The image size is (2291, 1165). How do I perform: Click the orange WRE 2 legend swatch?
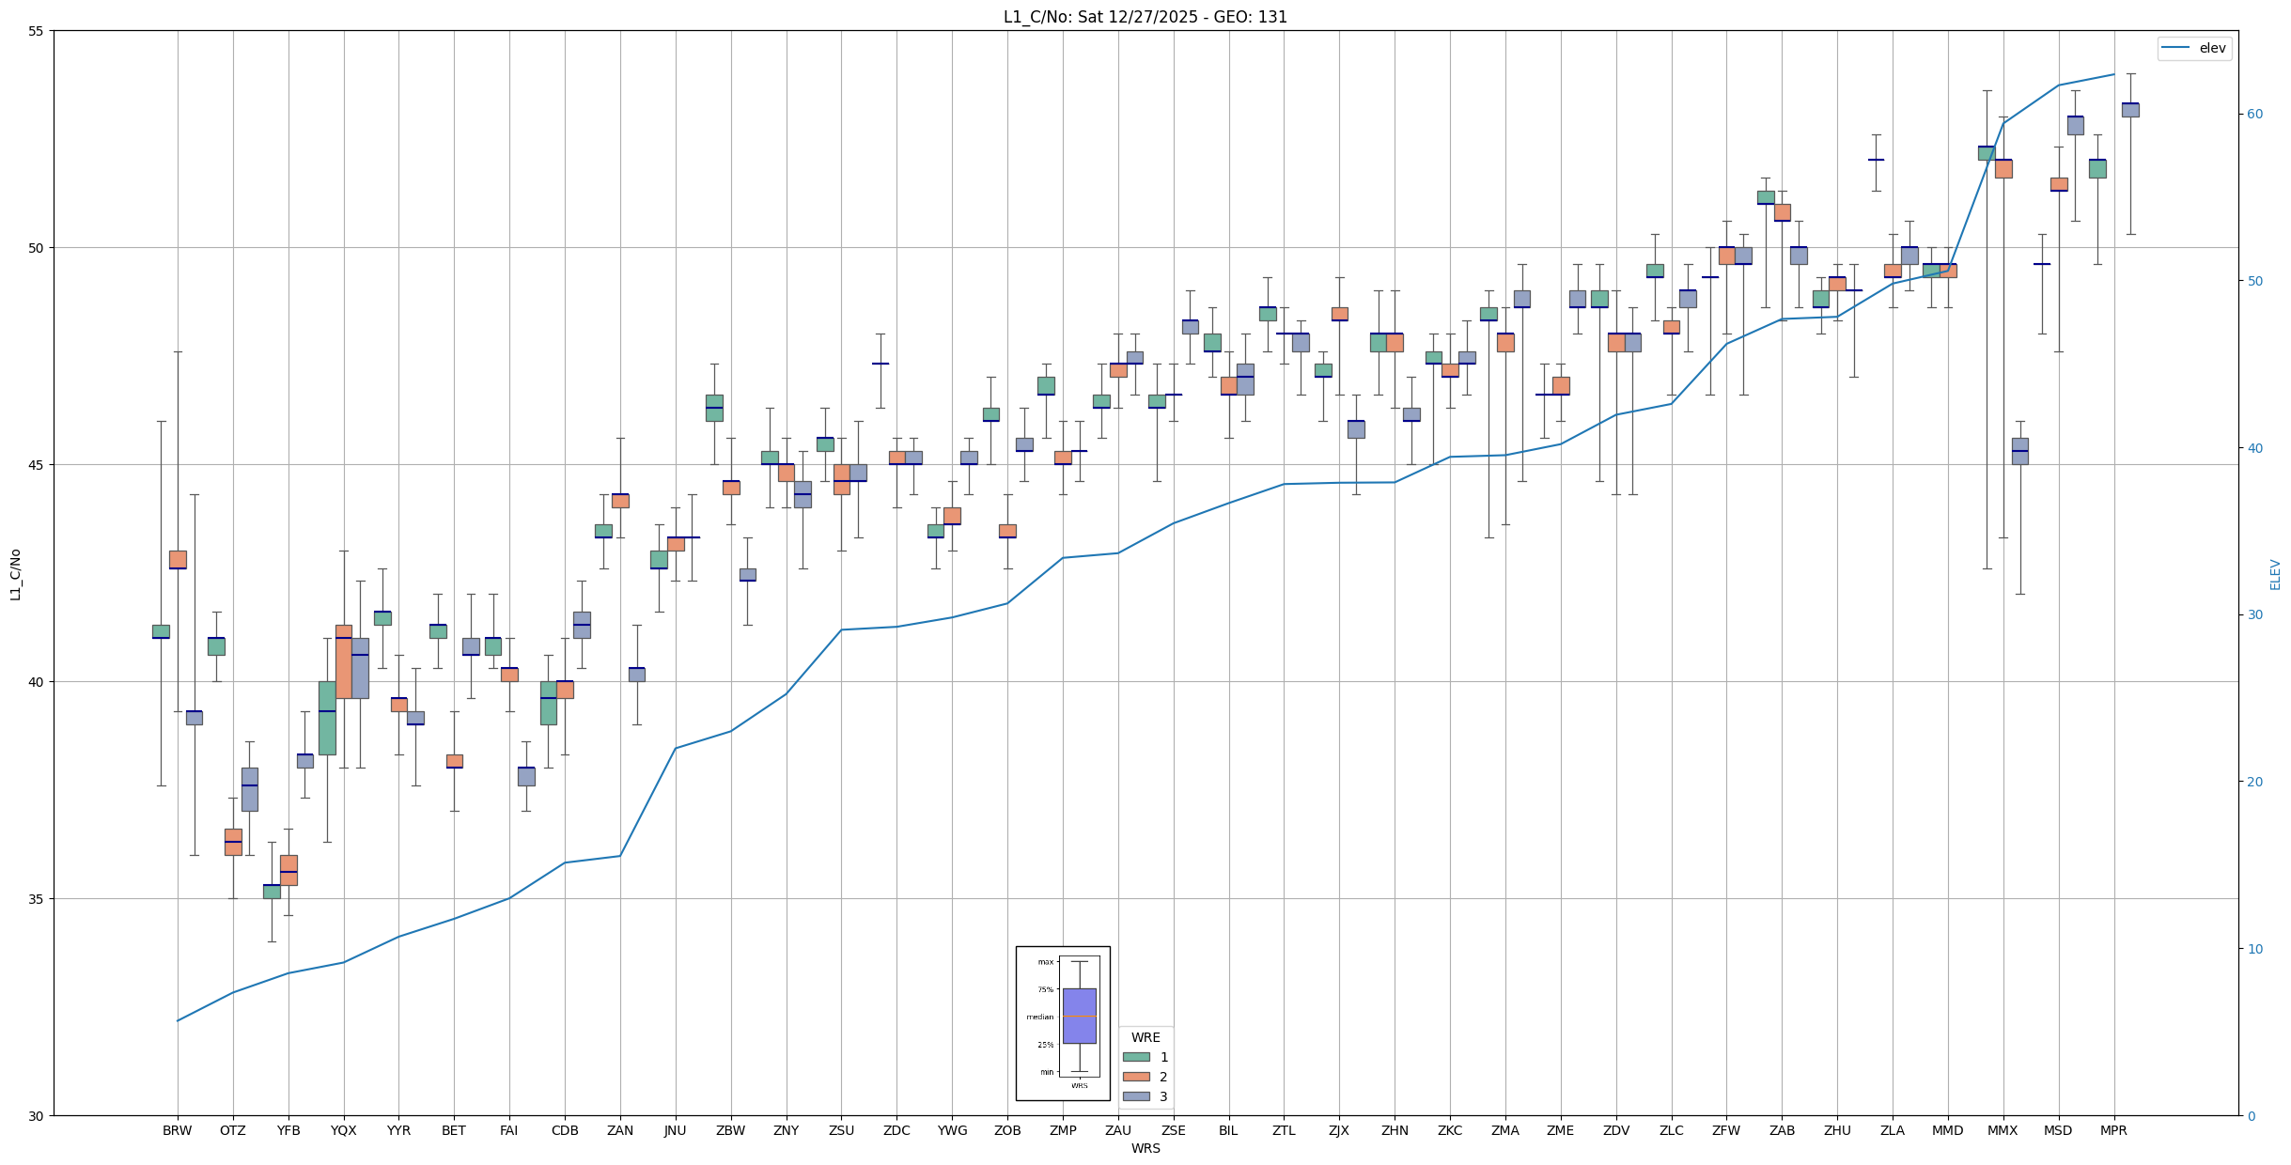coord(1135,1077)
